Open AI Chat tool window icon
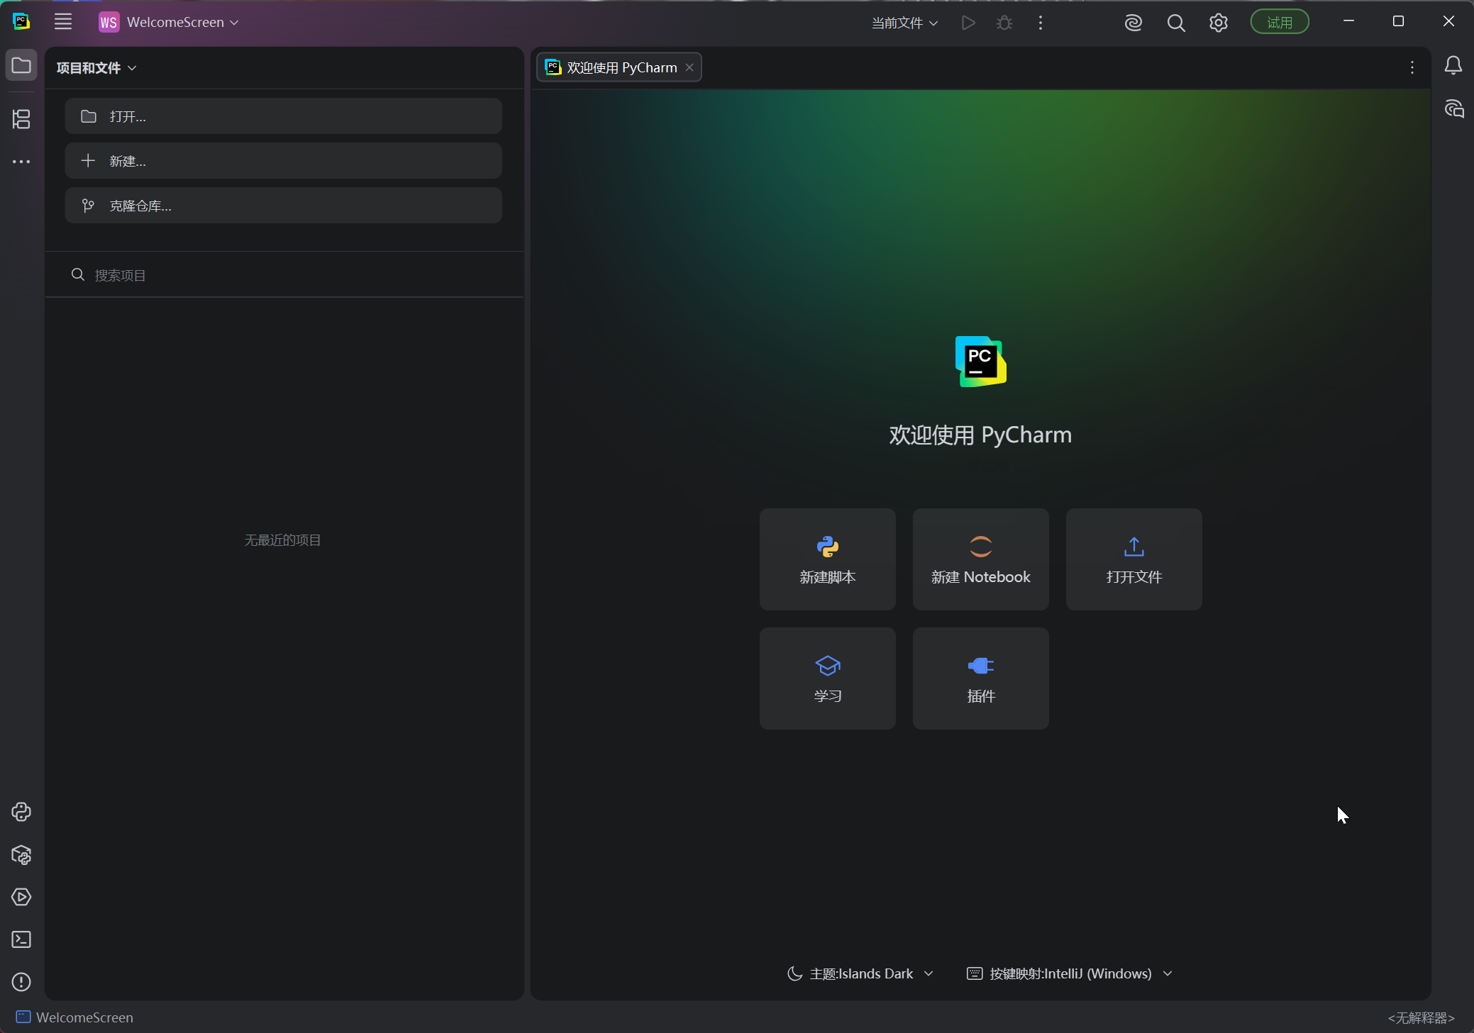The width and height of the screenshot is (1474, 1033). pos(1453,108)
